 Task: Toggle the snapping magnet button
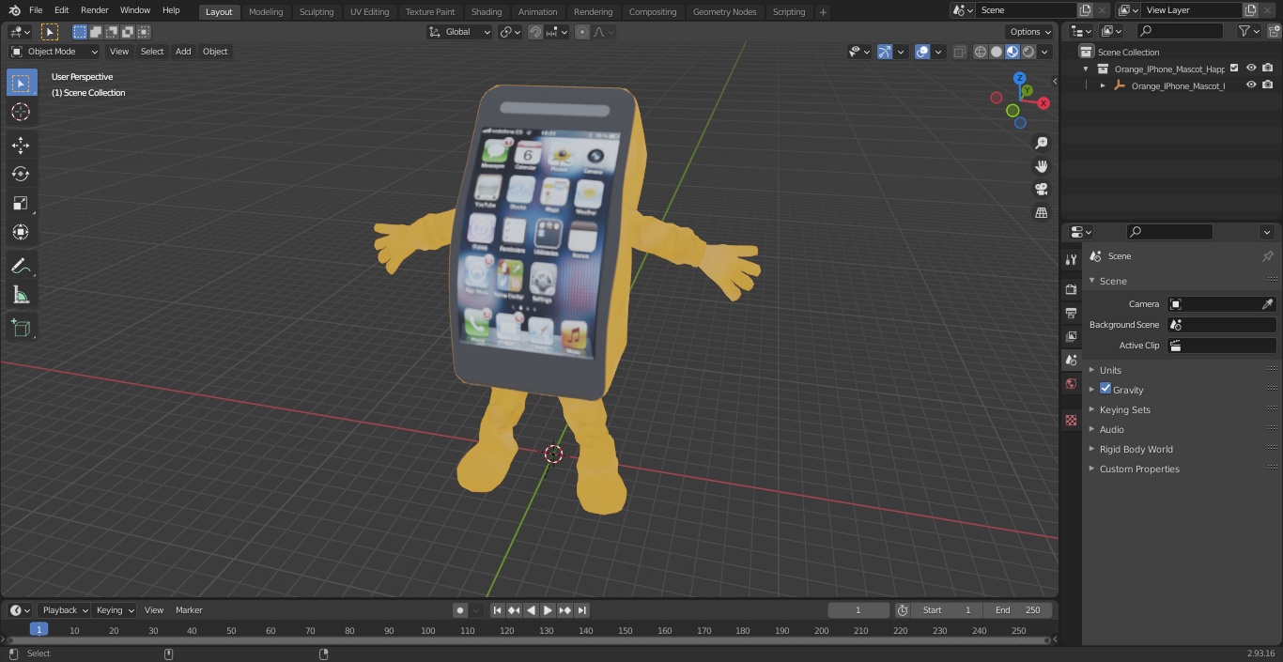pyautogui.click(x=535, y=32)
